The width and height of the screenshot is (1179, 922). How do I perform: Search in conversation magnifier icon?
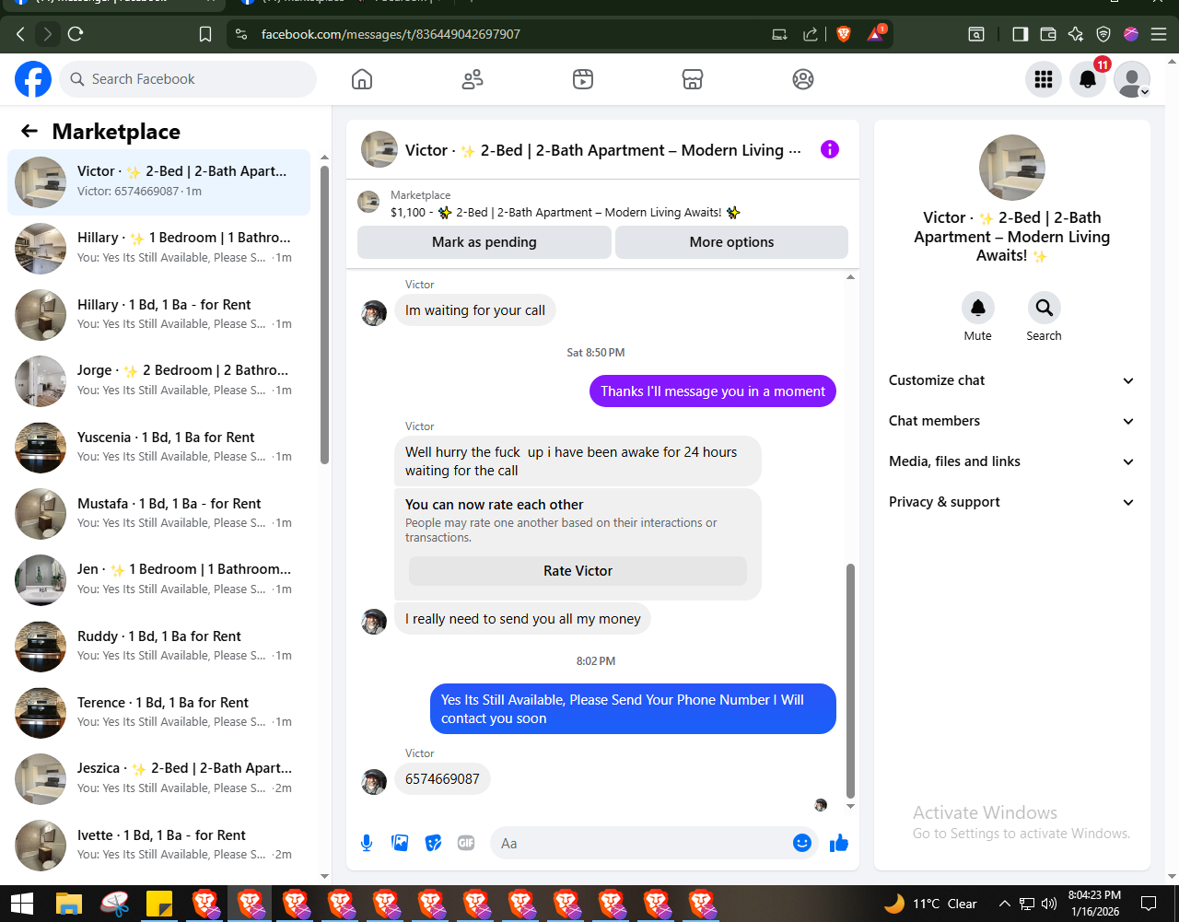coord(1044,308)
